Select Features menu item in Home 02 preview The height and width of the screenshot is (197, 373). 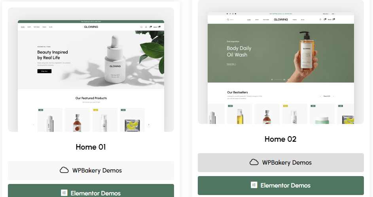click(266, 20)
